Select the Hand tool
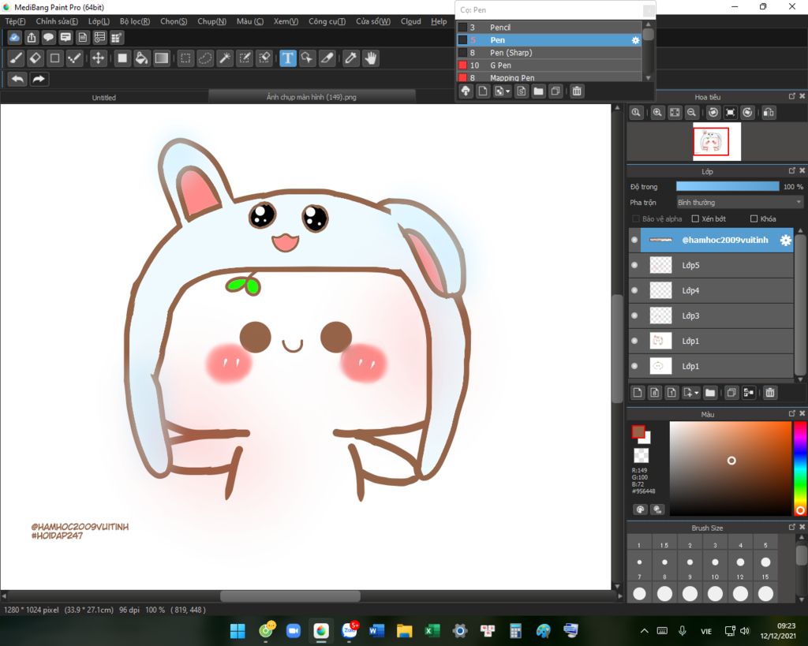 [371, 58]
